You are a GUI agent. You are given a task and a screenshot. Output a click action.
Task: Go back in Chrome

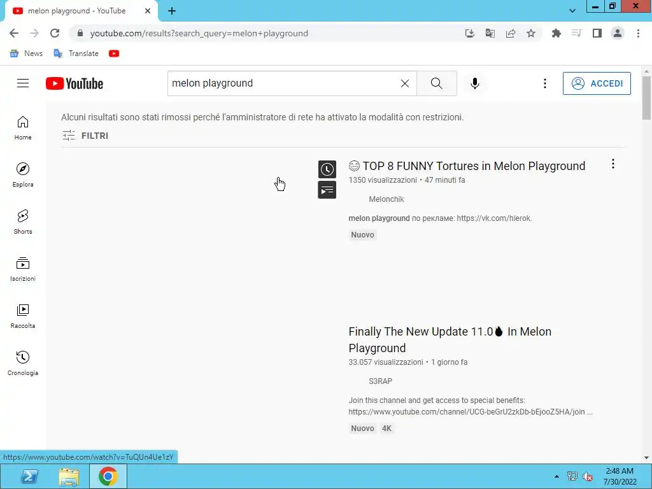[x=14, y=33]
